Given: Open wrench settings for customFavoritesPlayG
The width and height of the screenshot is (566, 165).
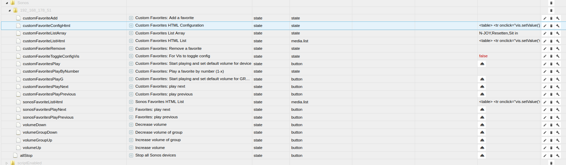Looking at the screenshot, I should tap(557, 79).
